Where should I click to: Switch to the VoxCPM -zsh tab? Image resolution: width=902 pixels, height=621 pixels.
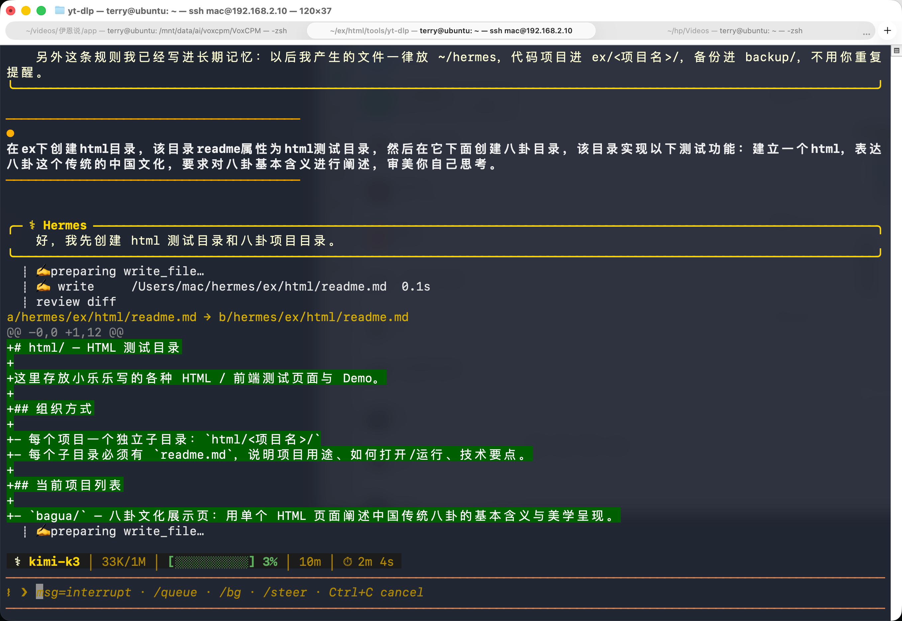pos(156,31)
